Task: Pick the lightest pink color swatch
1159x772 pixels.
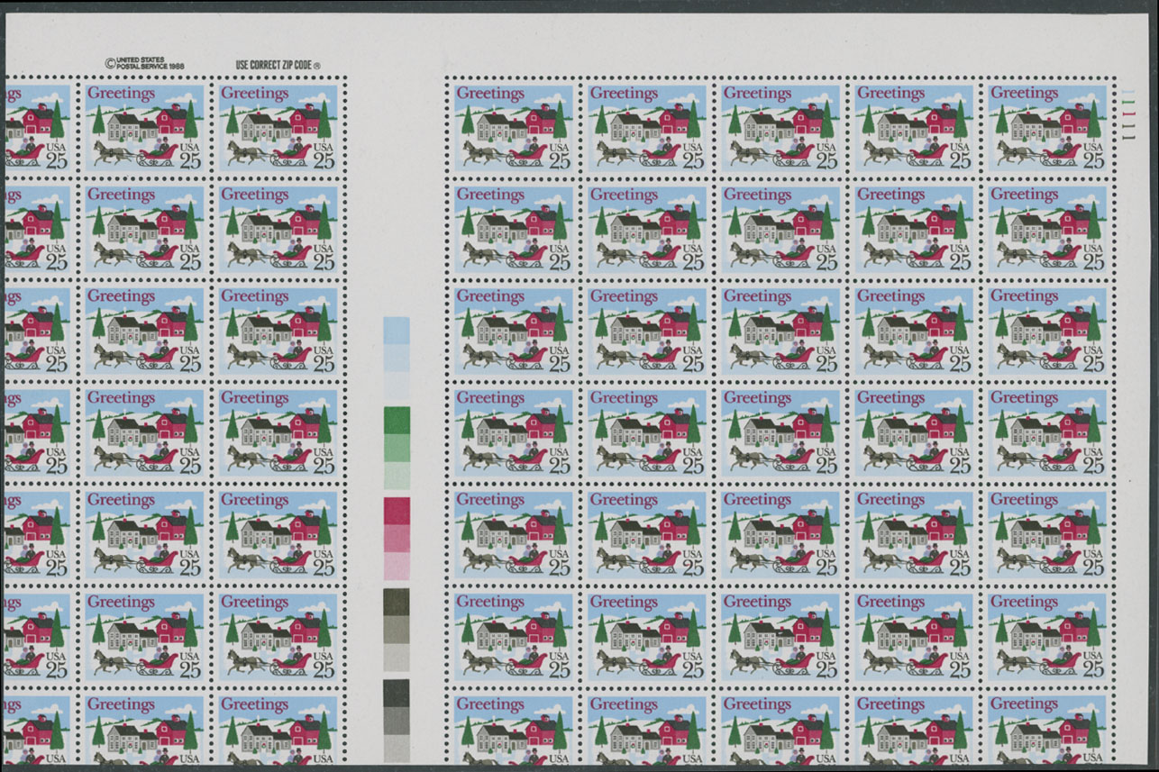Action: 397,566
